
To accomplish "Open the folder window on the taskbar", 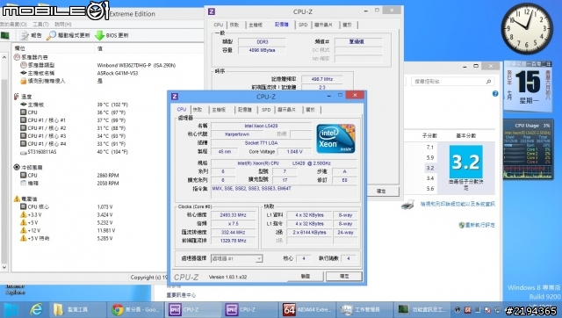I will (x=77, y=309).
